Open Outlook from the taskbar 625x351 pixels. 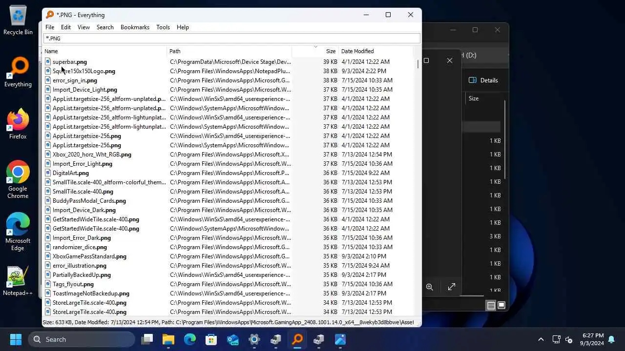tap(233, 339)
